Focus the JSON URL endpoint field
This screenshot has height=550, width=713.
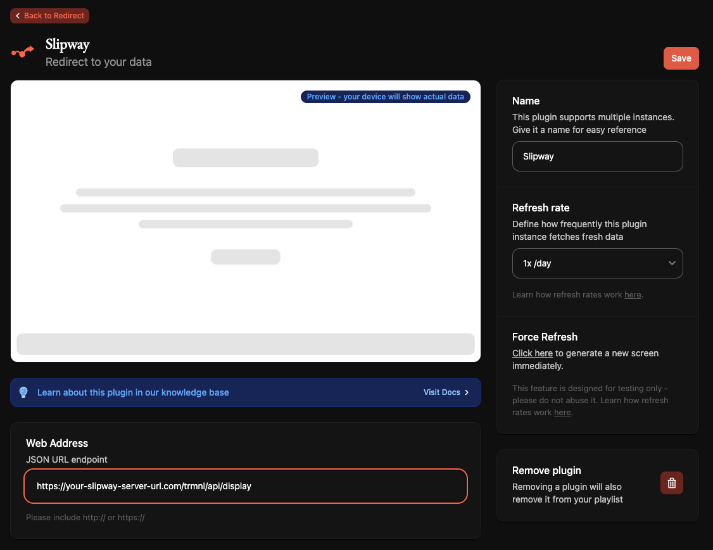tap(246, 486)
